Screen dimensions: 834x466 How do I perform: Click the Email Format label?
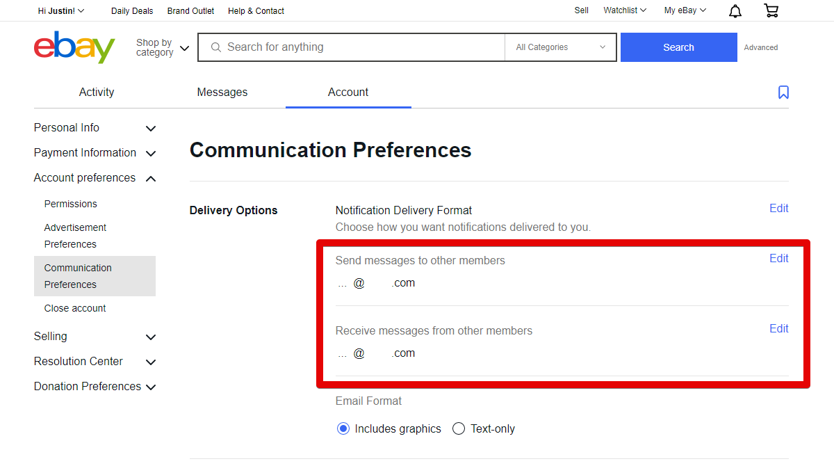pyautogui.click(x=368, y=401)
